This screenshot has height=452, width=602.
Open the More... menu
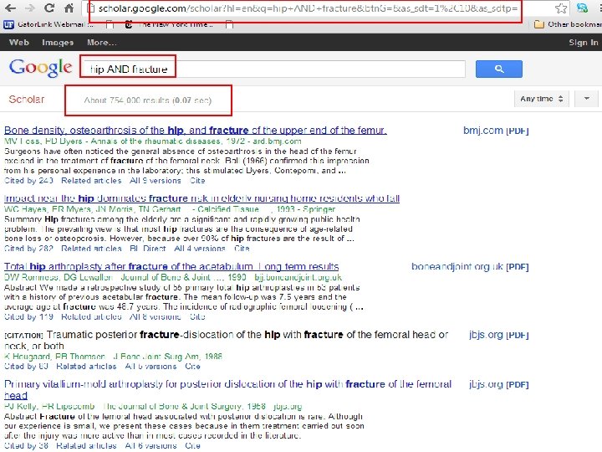click(102, 43)
